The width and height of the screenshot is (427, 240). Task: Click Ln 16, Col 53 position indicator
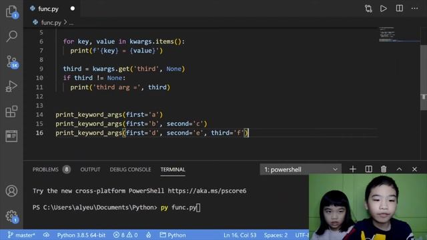[240, 235]
